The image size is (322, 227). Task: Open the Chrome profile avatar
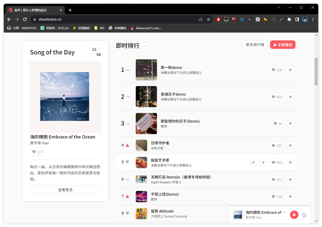(x=305, y=19)
